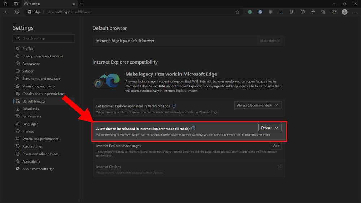This screenshot has width=361, height=203.
Task: Open Collections toolbar icon
Action: click(323, 12)
